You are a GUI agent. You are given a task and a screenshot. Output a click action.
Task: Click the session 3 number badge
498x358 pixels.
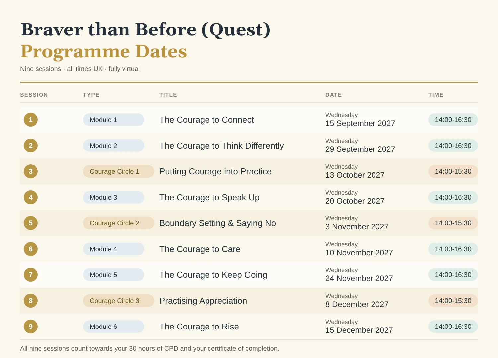click(31, 171)
